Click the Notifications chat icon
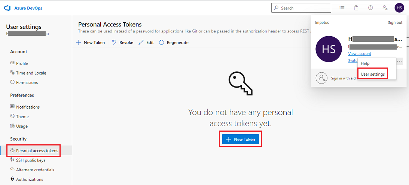 click(12, 107)
